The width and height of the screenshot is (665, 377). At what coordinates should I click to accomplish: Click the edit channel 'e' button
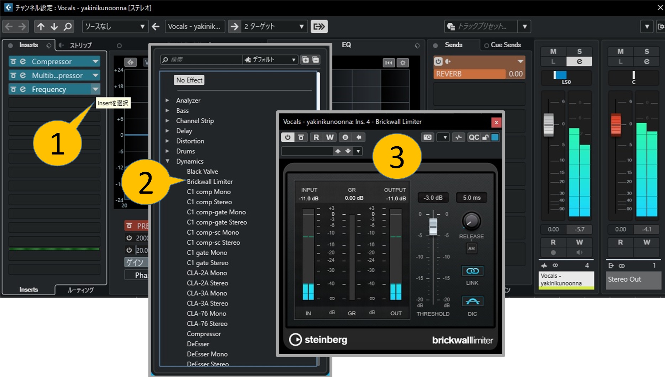[579, 62]
